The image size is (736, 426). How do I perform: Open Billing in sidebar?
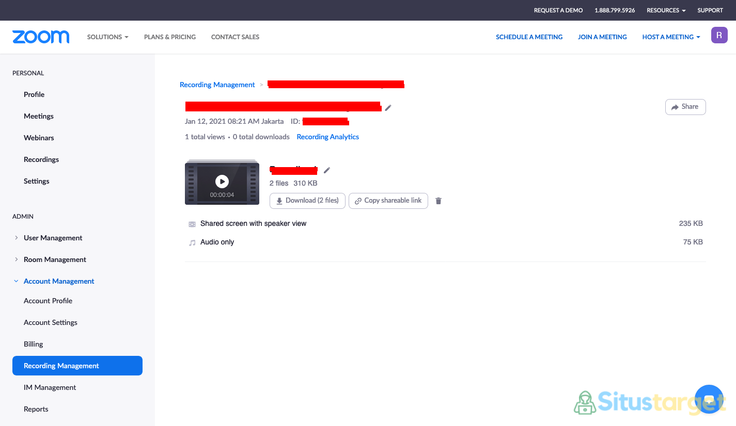point(34,344)
